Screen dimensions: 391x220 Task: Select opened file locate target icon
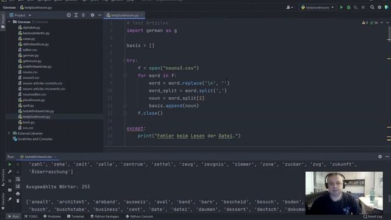click(68, 15)
